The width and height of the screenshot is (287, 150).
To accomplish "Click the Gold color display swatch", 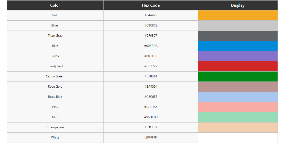I will [238, 15].
